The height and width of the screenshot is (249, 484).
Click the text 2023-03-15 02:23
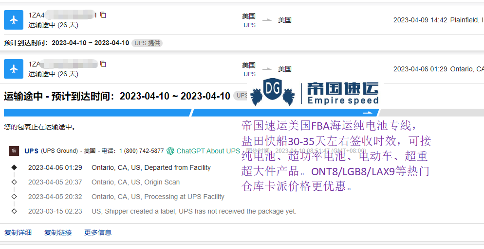(55, 212)
